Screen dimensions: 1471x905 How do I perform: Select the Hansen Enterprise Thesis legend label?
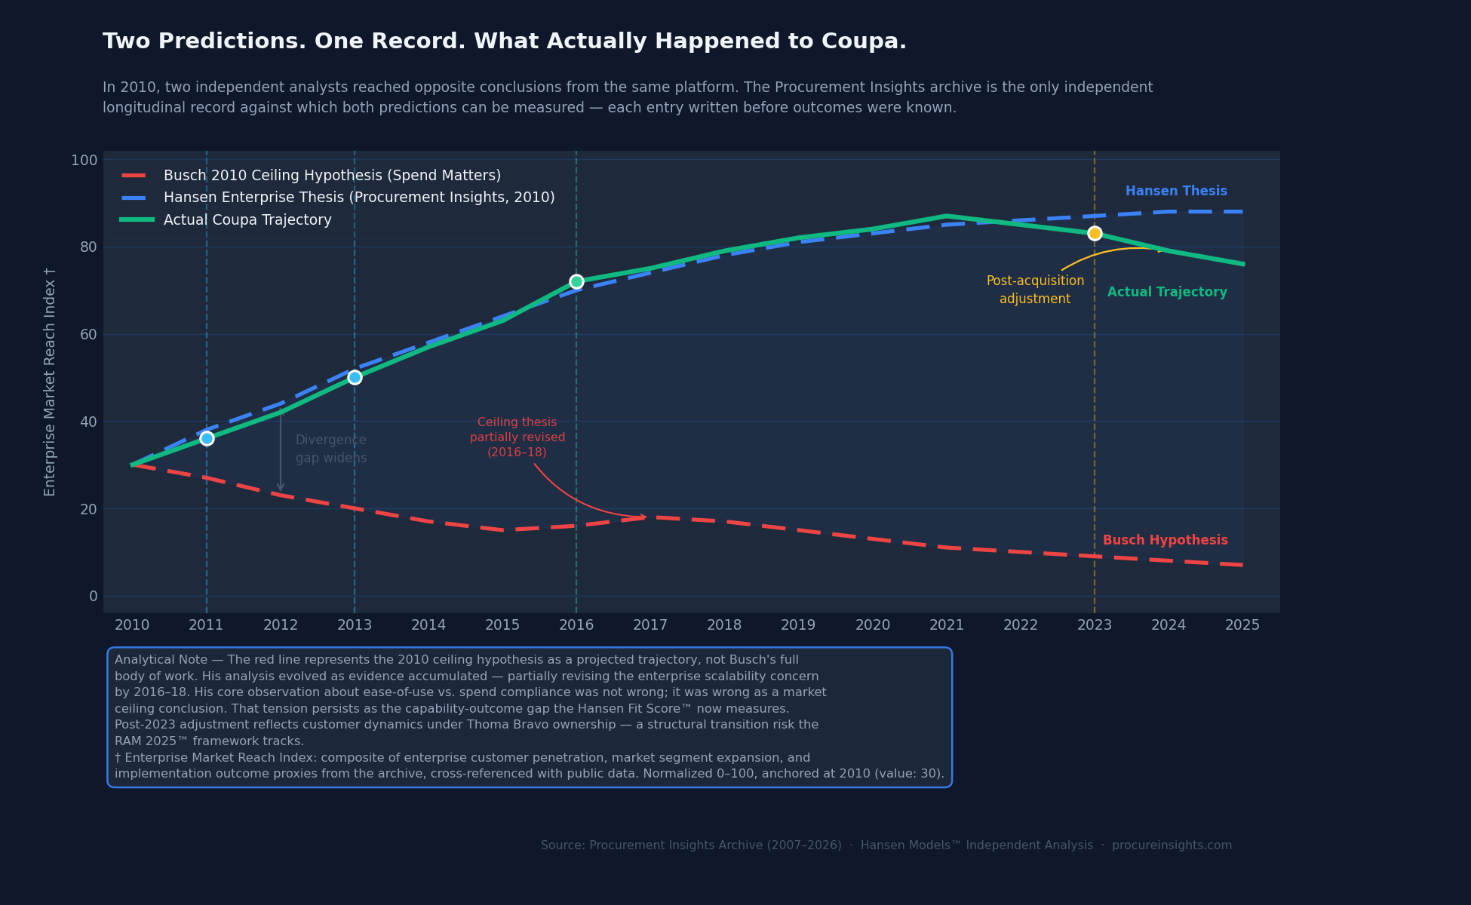tap(359, 198)
